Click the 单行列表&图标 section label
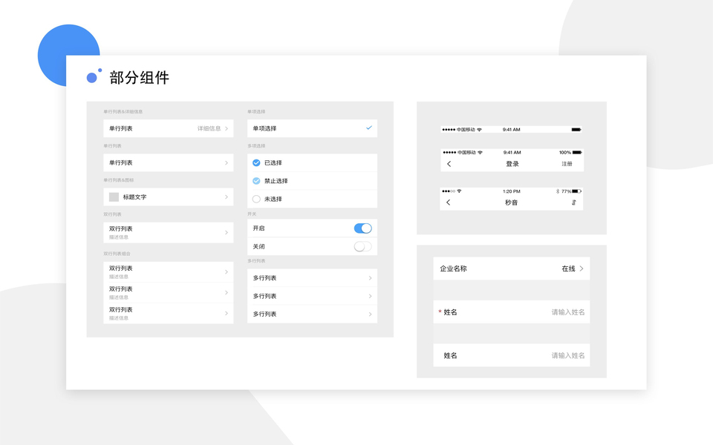Screen dimensions: 713x445 [118, 180]
